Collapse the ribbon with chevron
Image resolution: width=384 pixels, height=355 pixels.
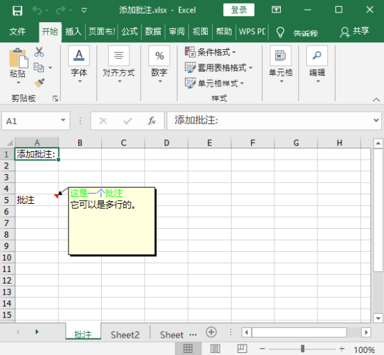point(376,99)
